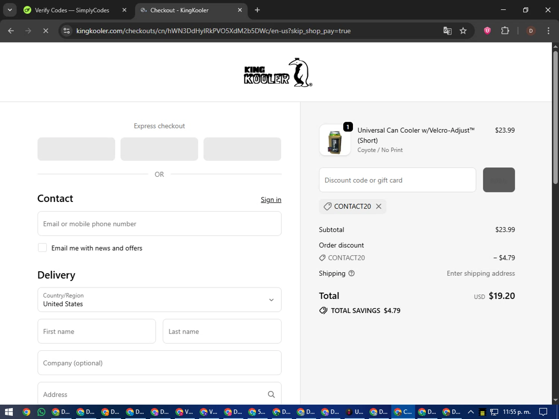Open the taskbar item labeled 5...
This screenshot has height=419, width=559.
coord(257,412)
